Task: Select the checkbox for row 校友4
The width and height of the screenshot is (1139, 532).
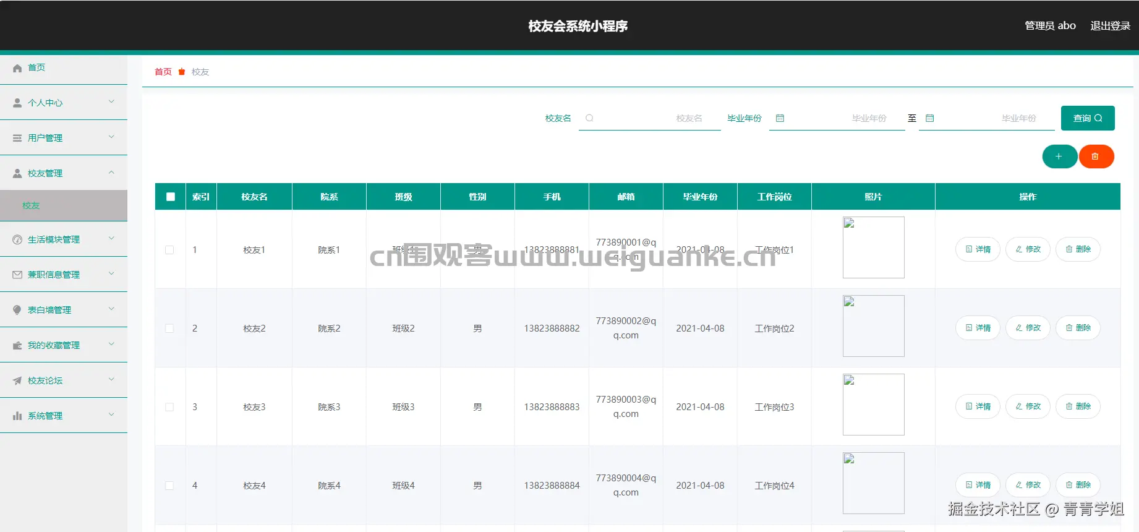Action: (169, 486)
